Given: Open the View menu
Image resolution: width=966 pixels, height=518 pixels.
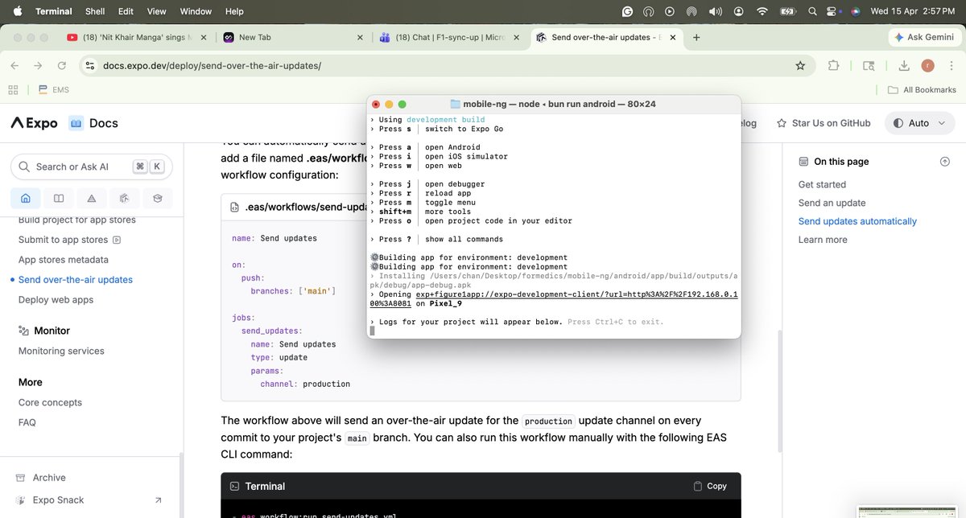Looking at the screenshot, I should [156, 11].
